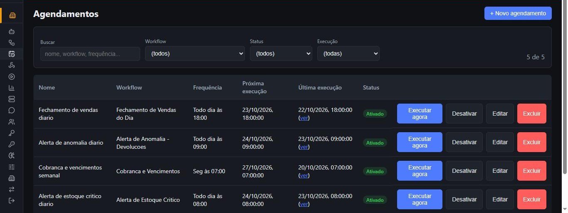Screen dimensions: 568x213
Task: Click the Agendamentos page heading
Action: 66,14
